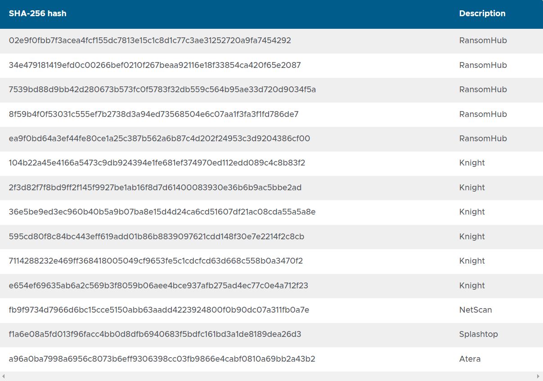
Task: Click the horizontal scrollbar left arrow
Action: pos(4,376)
